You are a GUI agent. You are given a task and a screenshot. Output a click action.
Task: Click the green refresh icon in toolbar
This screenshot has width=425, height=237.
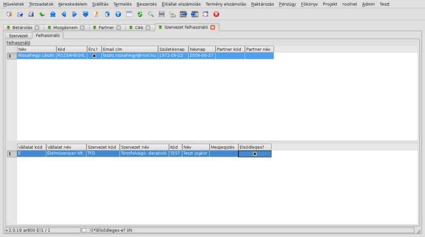tap(140, 14)
